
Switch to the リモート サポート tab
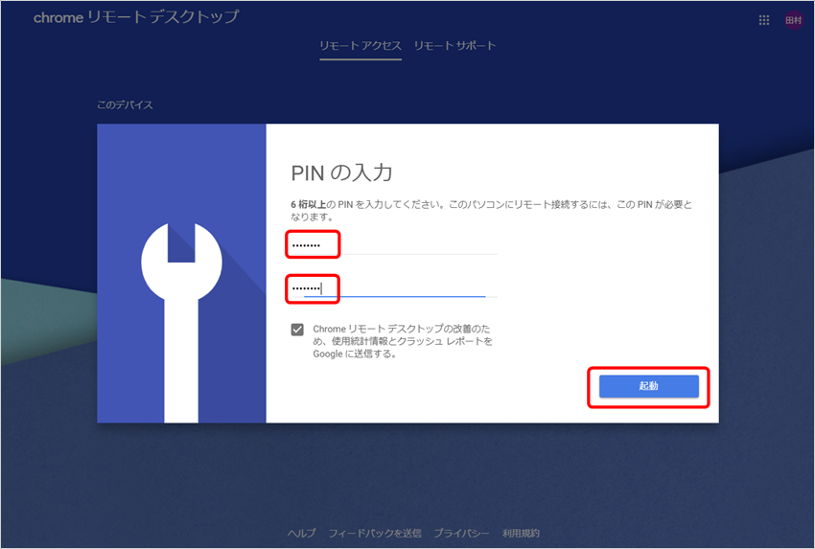454,46
